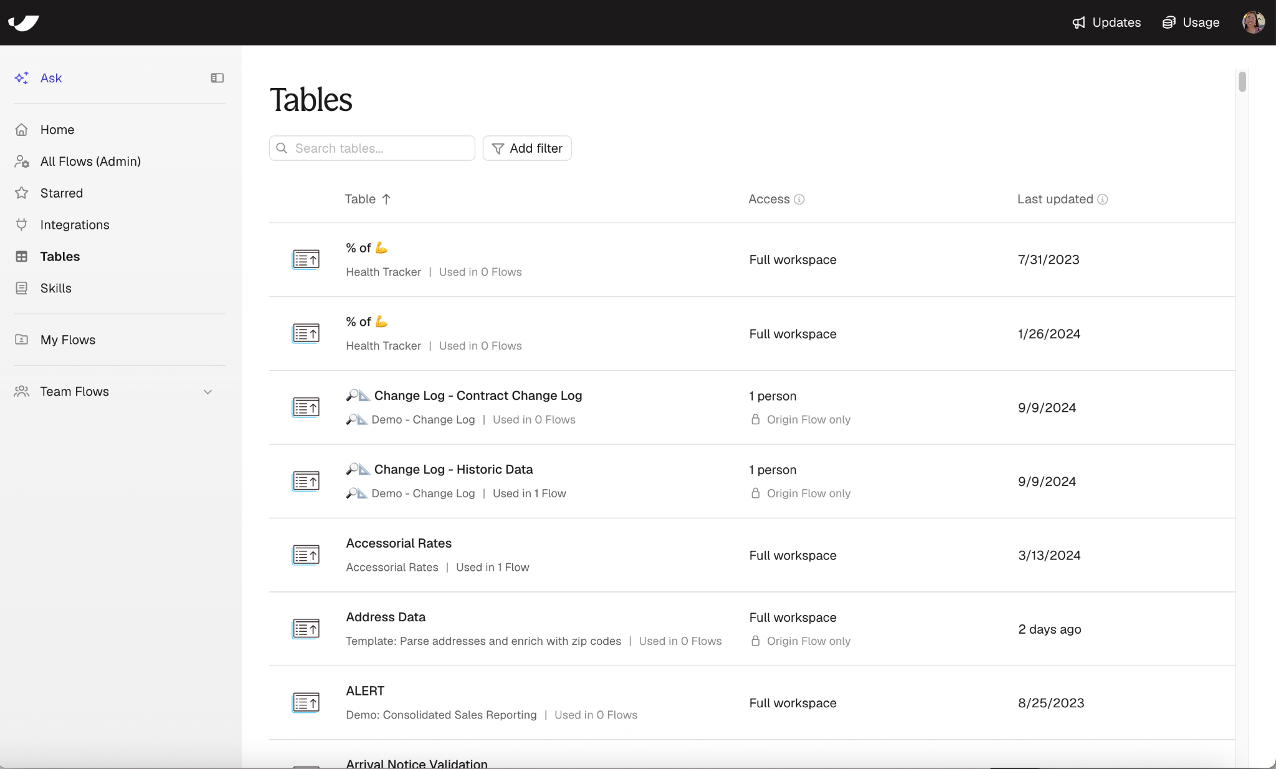This screenshot has height=769, width=1276.
Task: Click the All Flows admin person icon
Action: [x=22, y=161]
